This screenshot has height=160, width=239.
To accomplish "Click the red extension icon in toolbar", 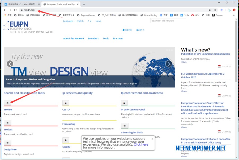I will point(234,10).
